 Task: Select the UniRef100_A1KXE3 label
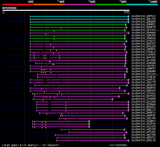click(143, 66)
